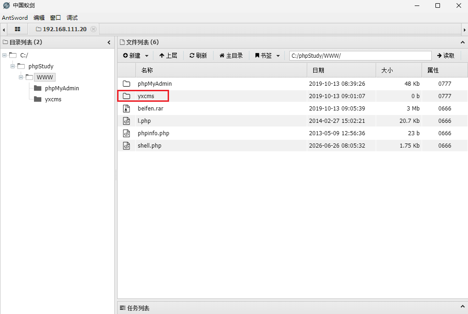Screen dimensions: 468x314
Task: Close the 192.168.111.20 tab
Action: (93, 29)
